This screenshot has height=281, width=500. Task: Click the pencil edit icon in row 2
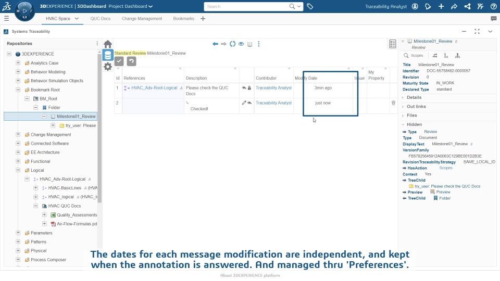coord(244,103)
